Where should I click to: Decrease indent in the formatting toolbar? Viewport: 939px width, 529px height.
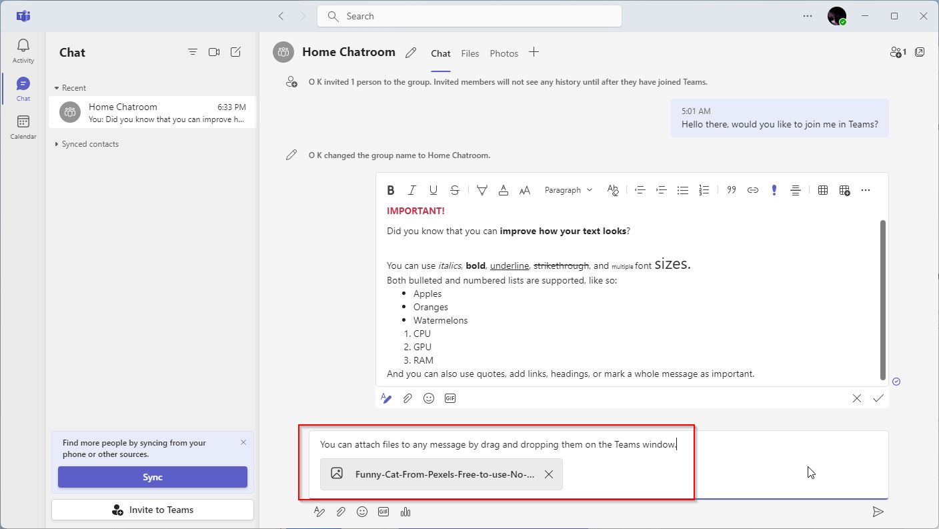(640, 190)
